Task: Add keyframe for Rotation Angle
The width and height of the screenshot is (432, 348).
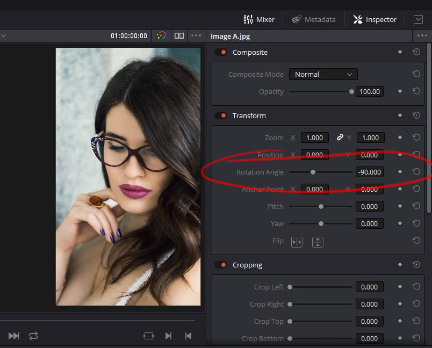Action: 400,171
